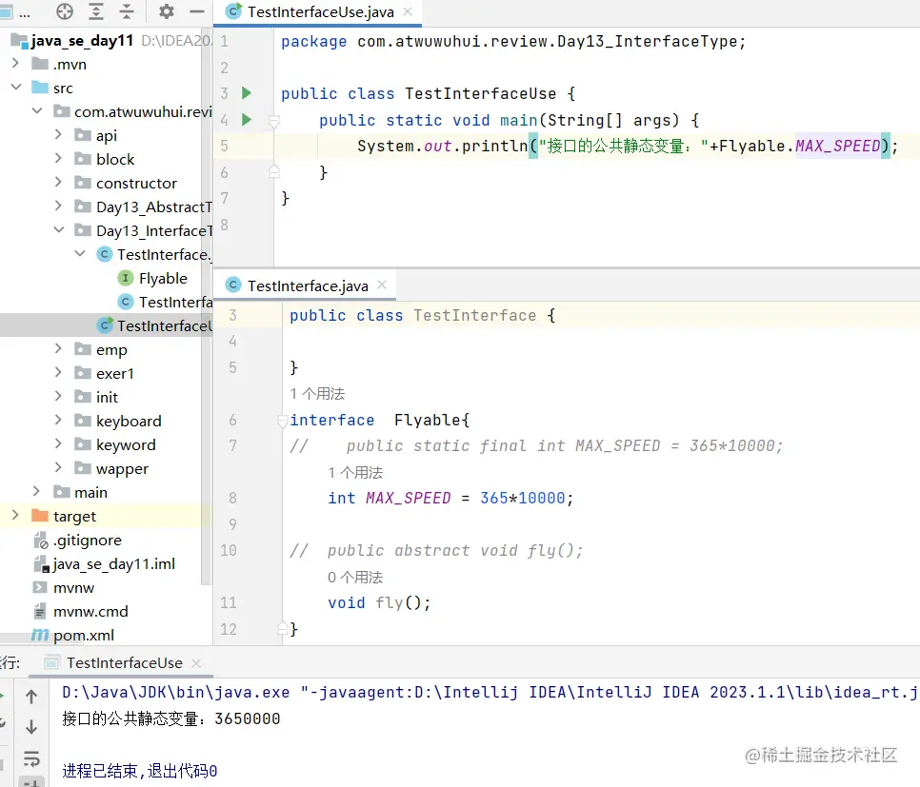Click the Expand All icon in project toolbar
The height and width of the screenshot is (787, 920).
pos(96,11)
